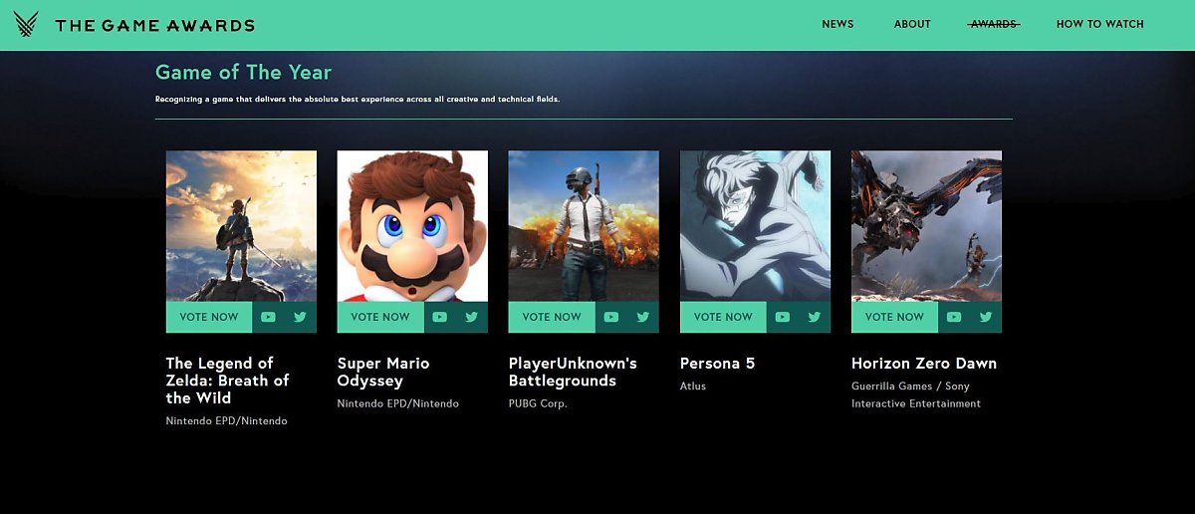The image size is (1195, 514).
Task: Click the Legend of Zelda game title
Action: click(x=227, y=381)
